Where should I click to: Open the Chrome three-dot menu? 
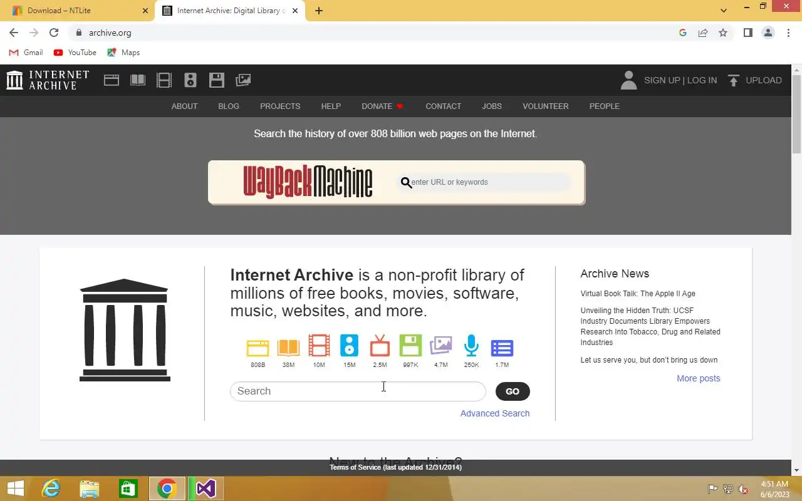tap(789, 33)
